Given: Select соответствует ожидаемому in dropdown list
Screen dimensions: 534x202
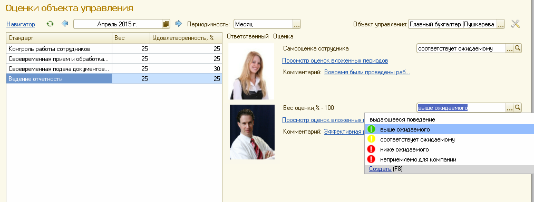Looking at the screenshot, I should (x=449, y=139).
